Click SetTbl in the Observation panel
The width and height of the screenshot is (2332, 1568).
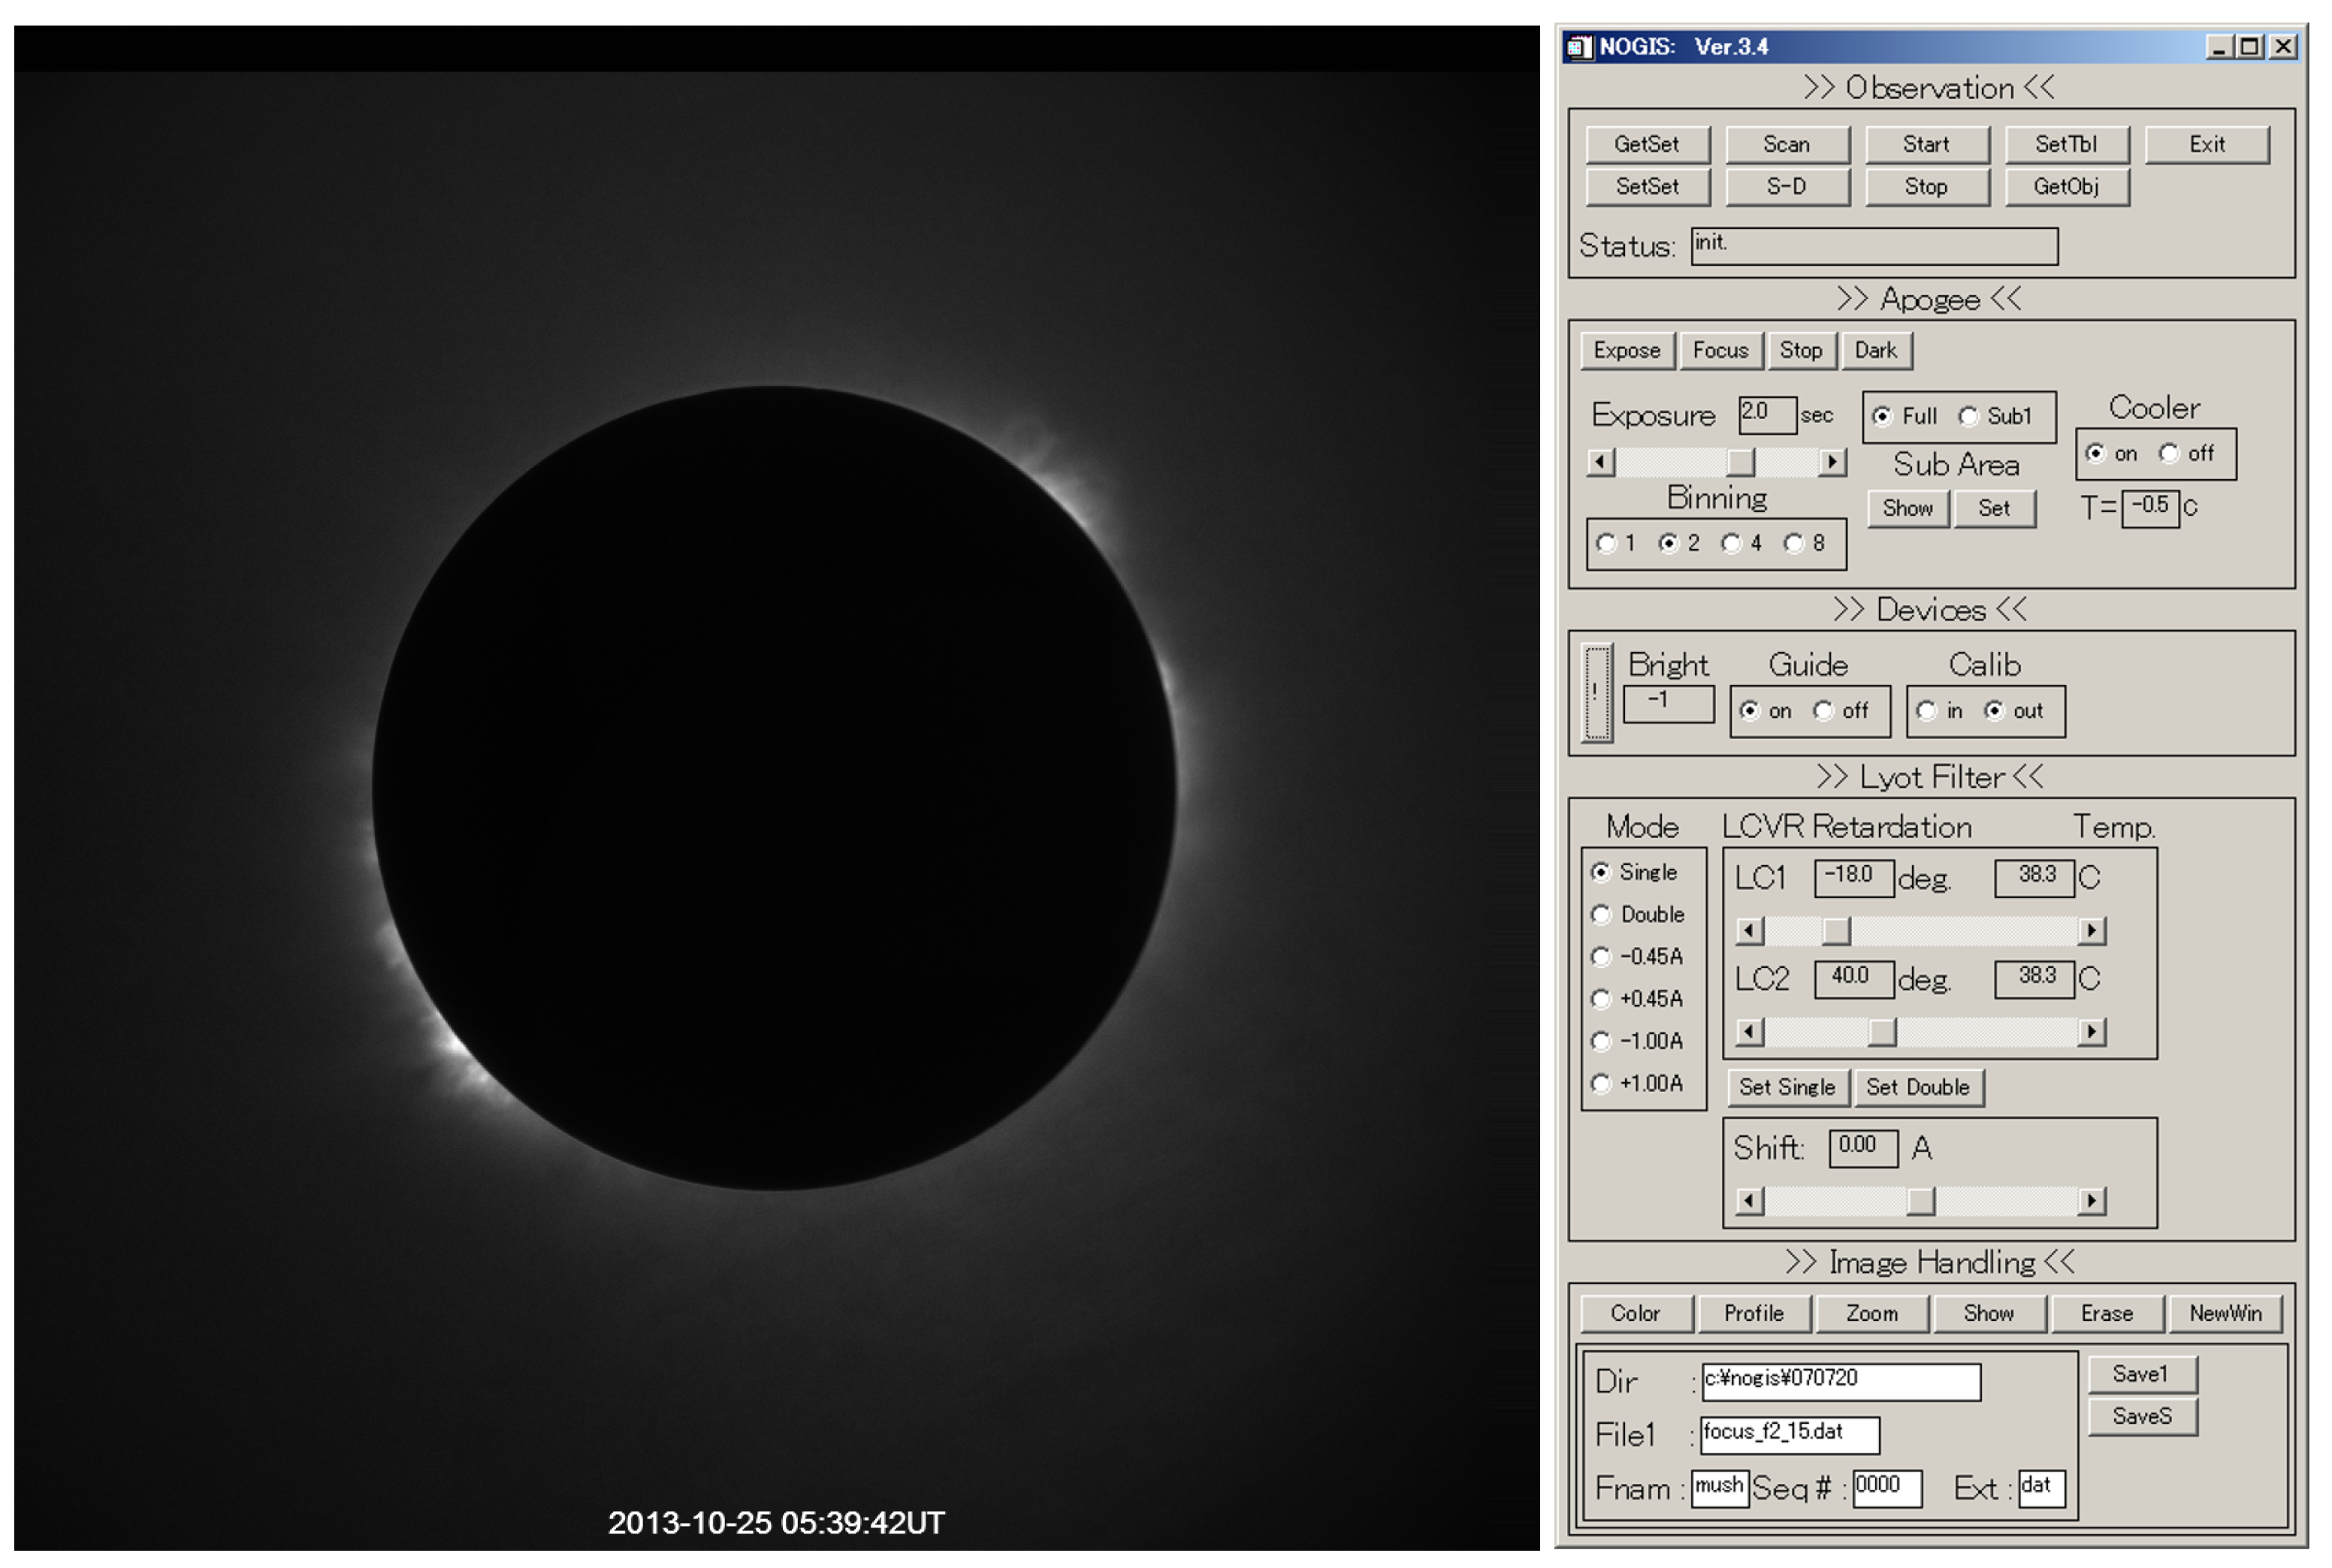(2067, 144)
